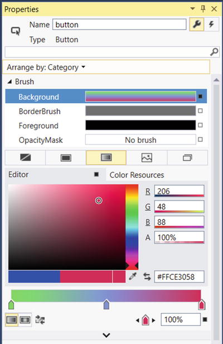223x344 pixels.
Task: Switch to the Color Resources tab
Action: (x=137, y=175)
